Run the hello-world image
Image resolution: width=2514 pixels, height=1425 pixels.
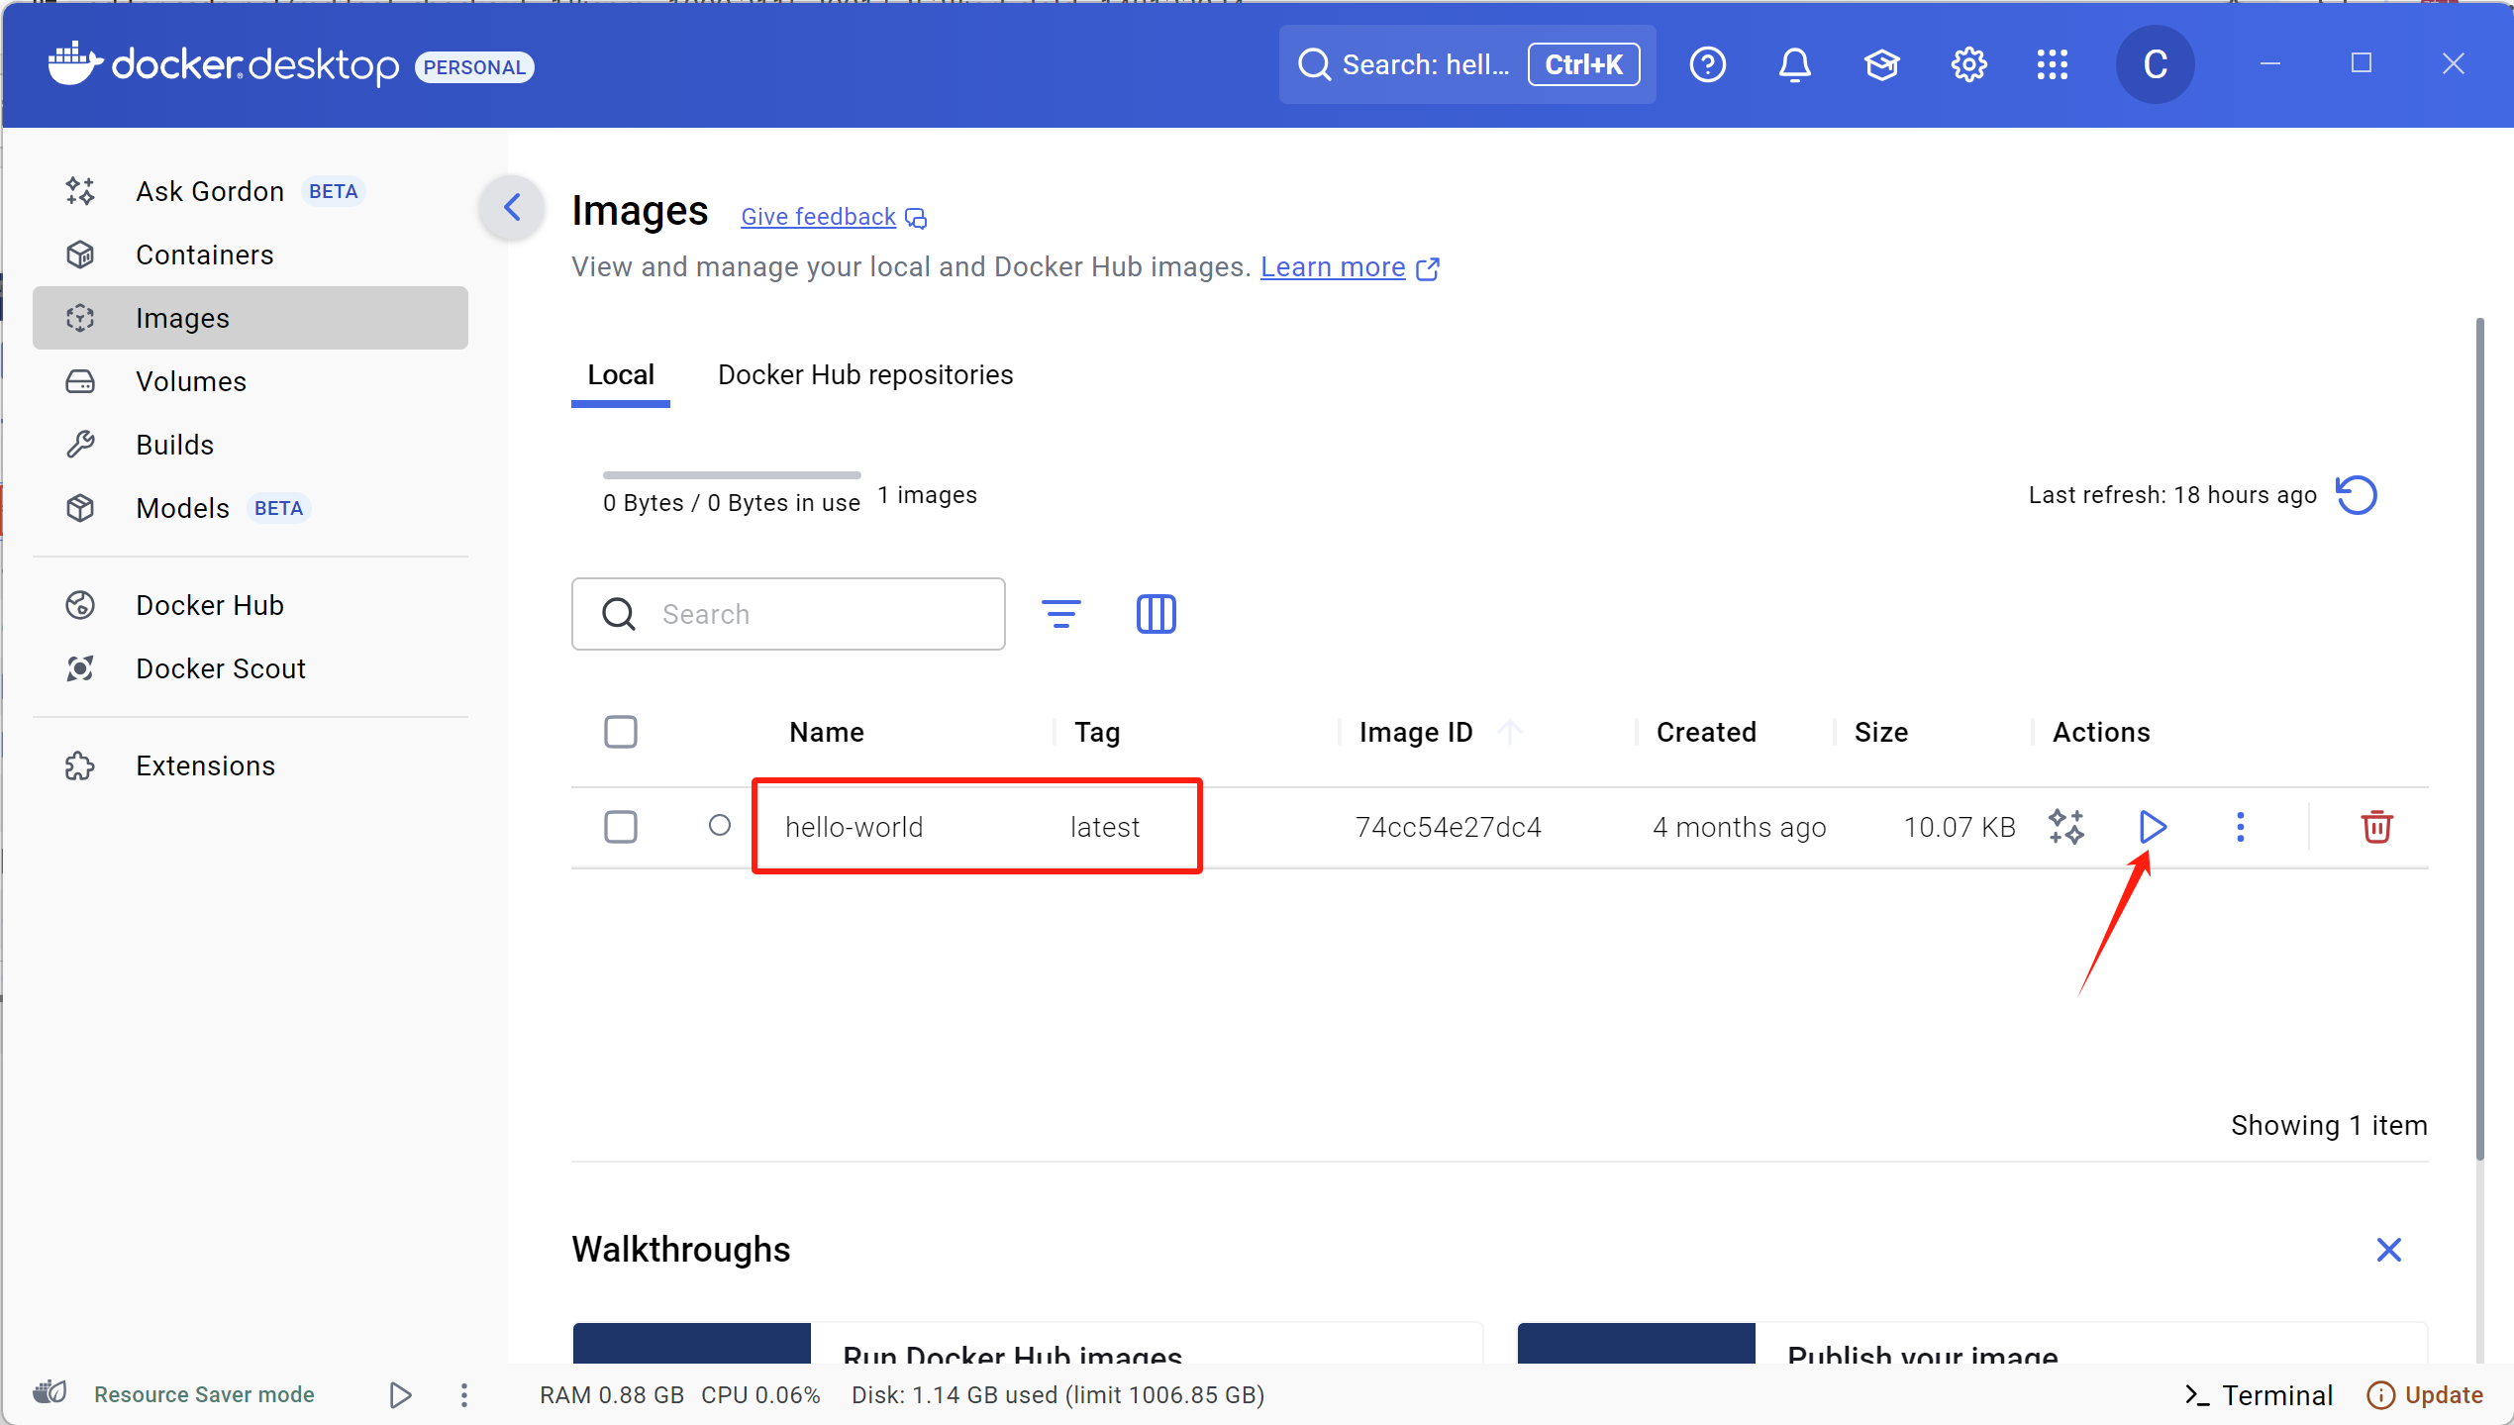point(2152,827)
